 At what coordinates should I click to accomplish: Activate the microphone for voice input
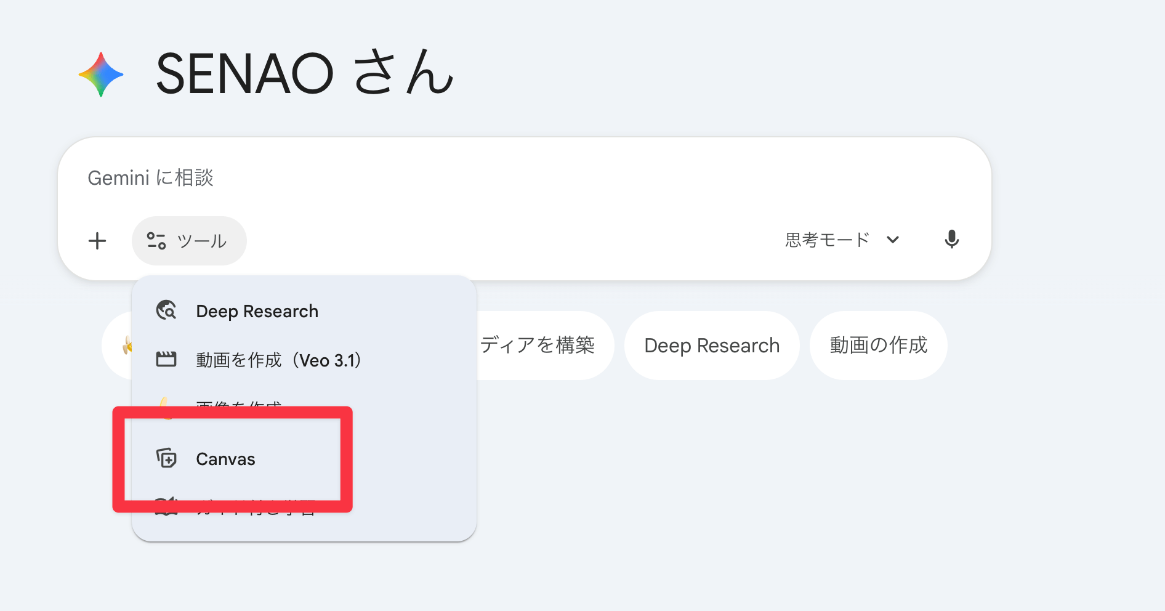[952, 240]
